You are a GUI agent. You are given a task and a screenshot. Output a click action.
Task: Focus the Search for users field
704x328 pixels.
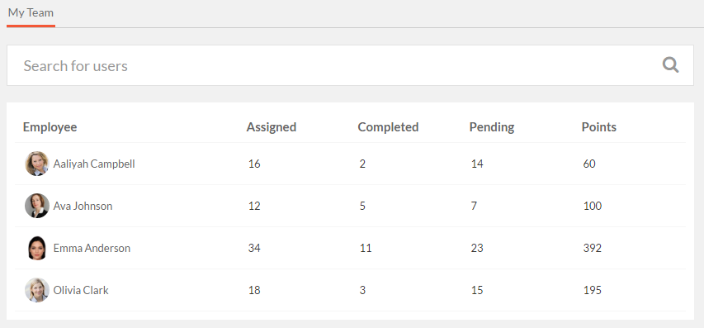pos(350,65)
